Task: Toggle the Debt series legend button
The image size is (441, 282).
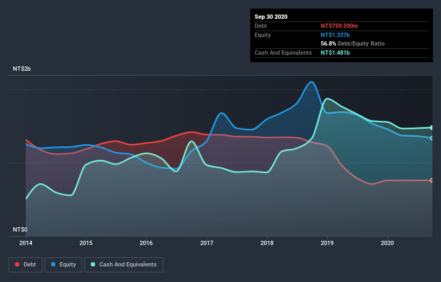Action: (x=25, y=265)
